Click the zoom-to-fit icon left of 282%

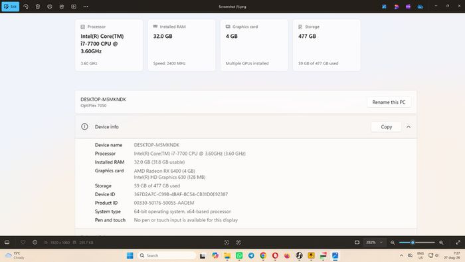357,243
